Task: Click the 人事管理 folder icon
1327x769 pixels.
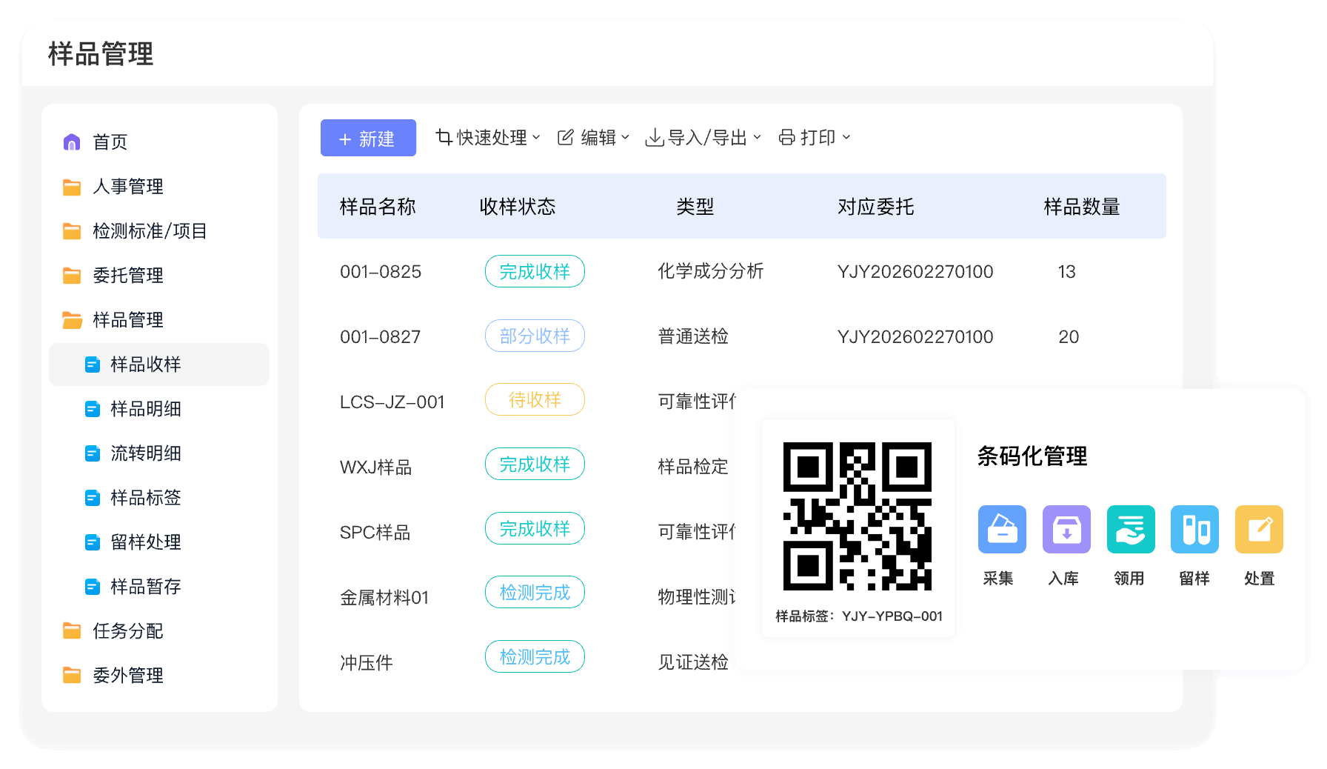Action: coord(72,187)
